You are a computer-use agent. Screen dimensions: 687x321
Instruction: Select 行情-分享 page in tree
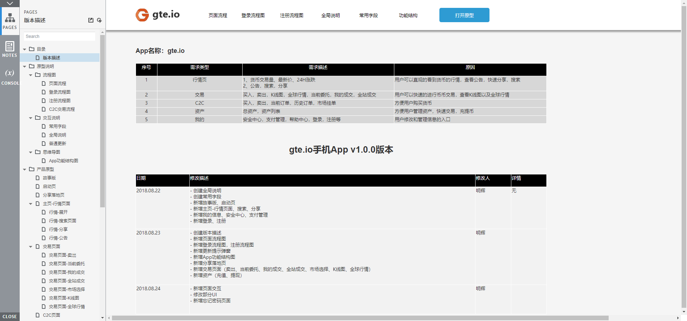58,229
